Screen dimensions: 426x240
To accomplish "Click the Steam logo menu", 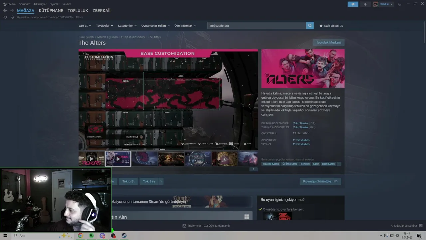I will coord(9,4).
